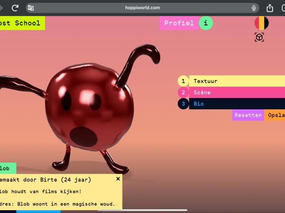Select step number 1 circle
This screenshot has height=213, width=285.
coord(183,81)
